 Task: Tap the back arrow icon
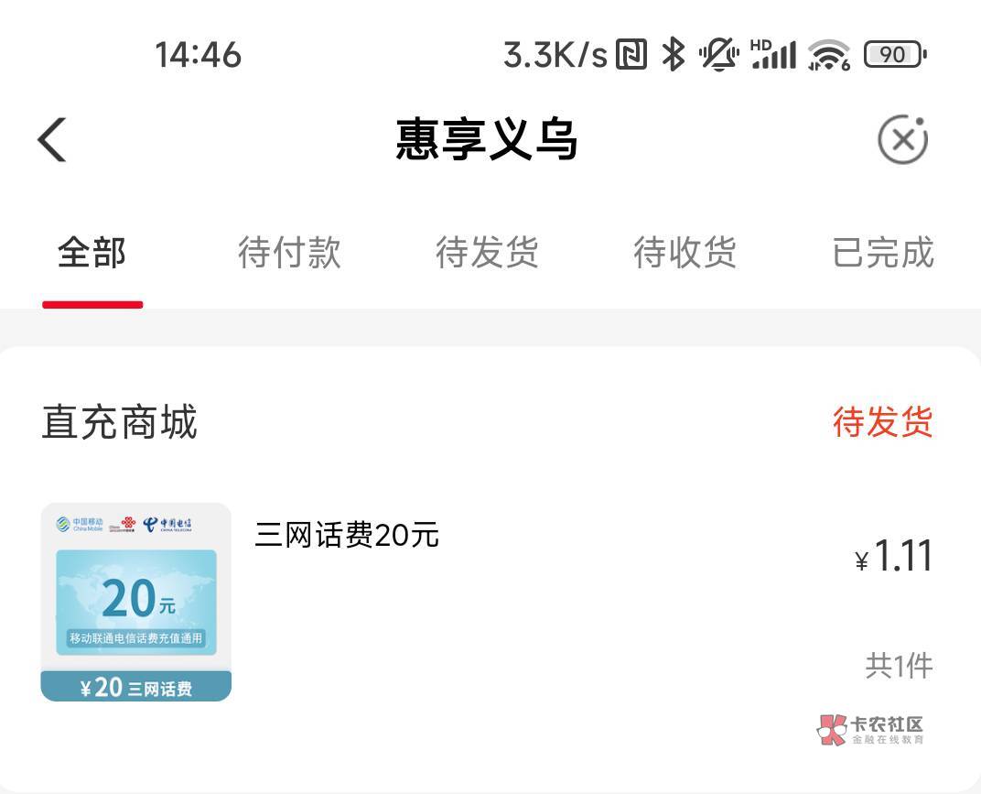[x=52, y=139]
